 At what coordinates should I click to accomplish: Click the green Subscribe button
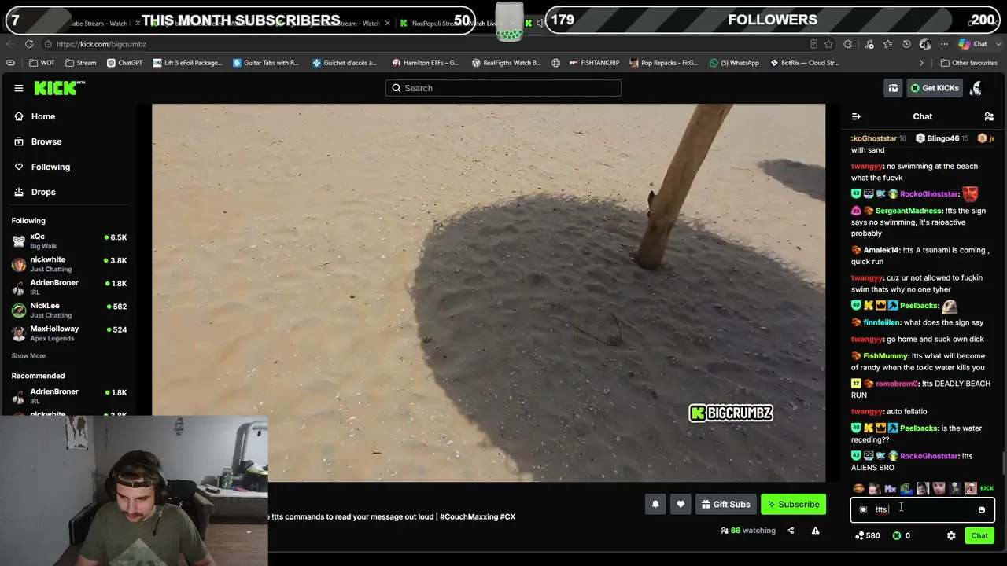[793, 505]
